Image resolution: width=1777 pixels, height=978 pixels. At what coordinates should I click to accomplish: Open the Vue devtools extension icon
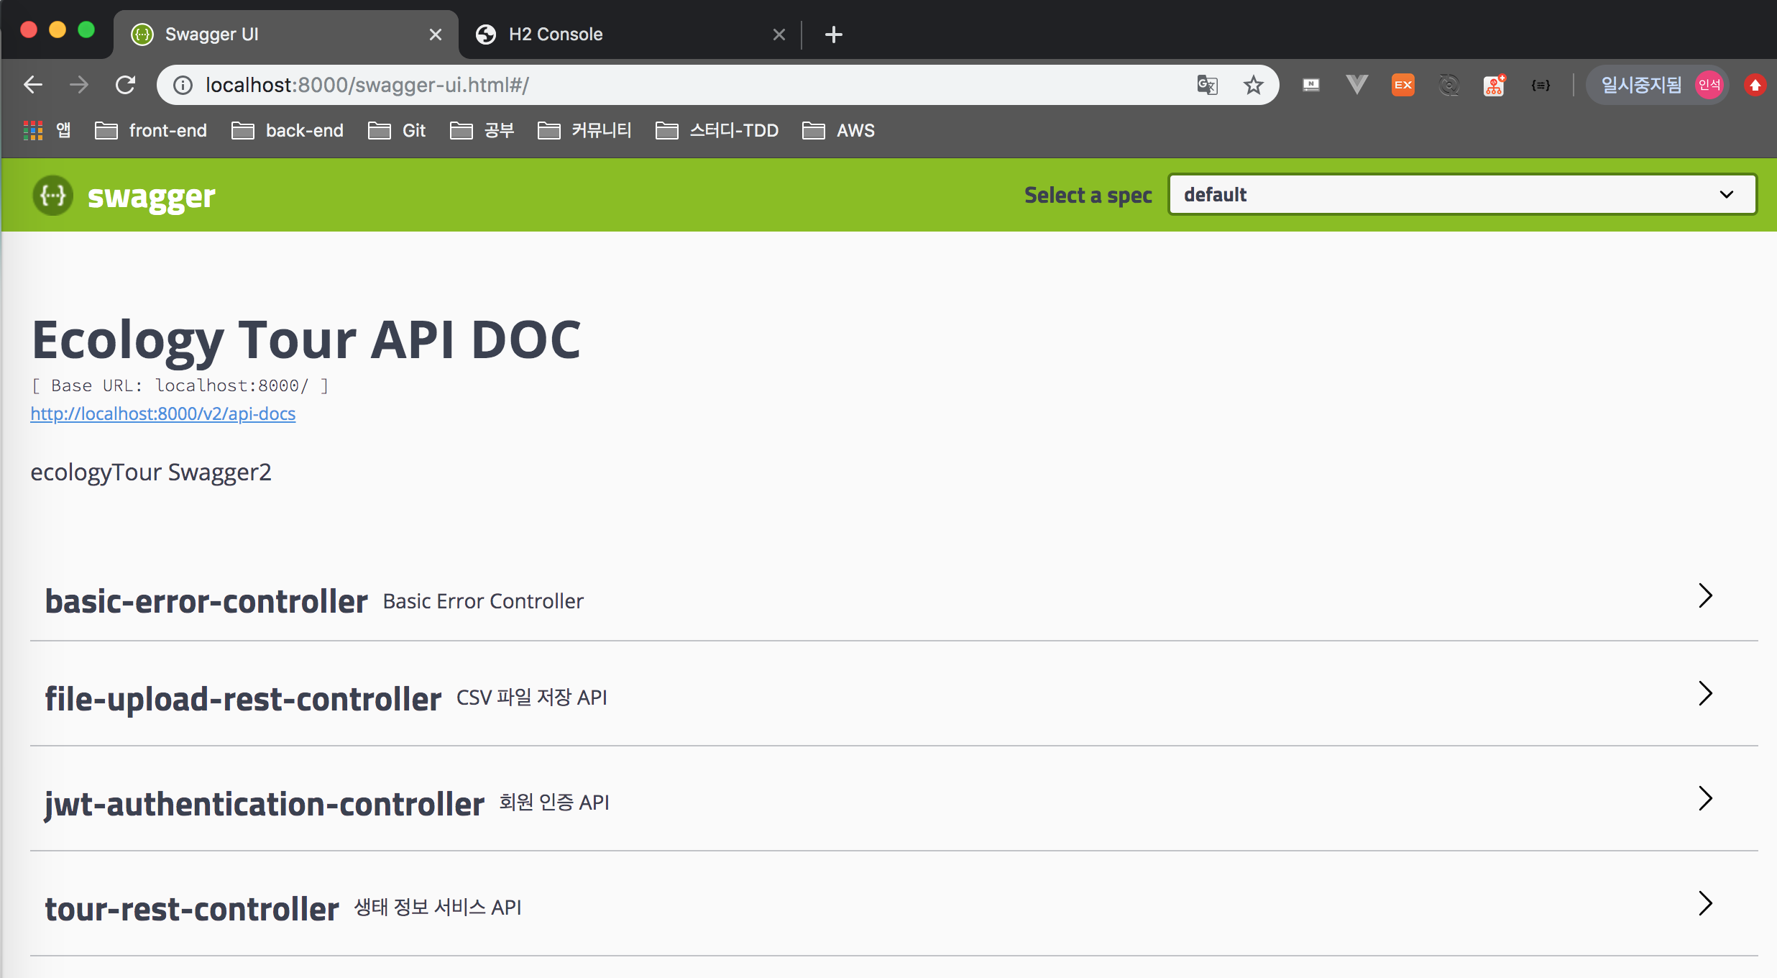click(x=1356, y=85)
